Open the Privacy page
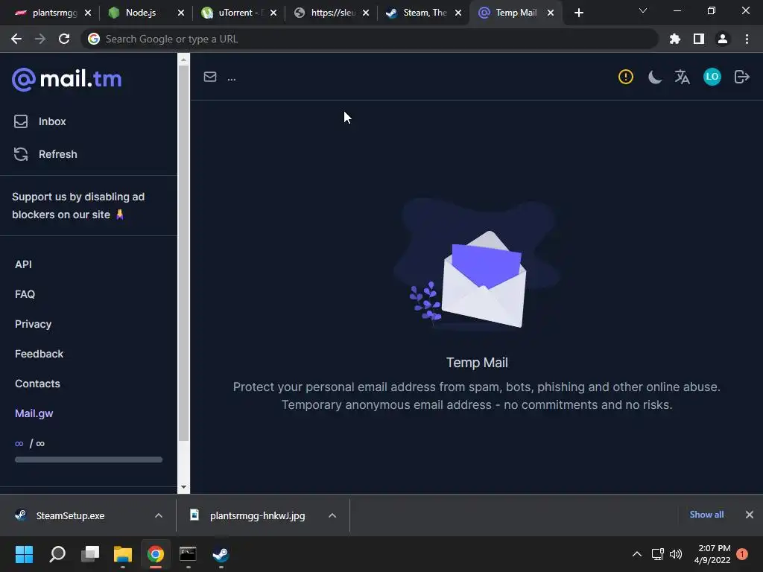 pyautogui.click(x=33, y=324)
